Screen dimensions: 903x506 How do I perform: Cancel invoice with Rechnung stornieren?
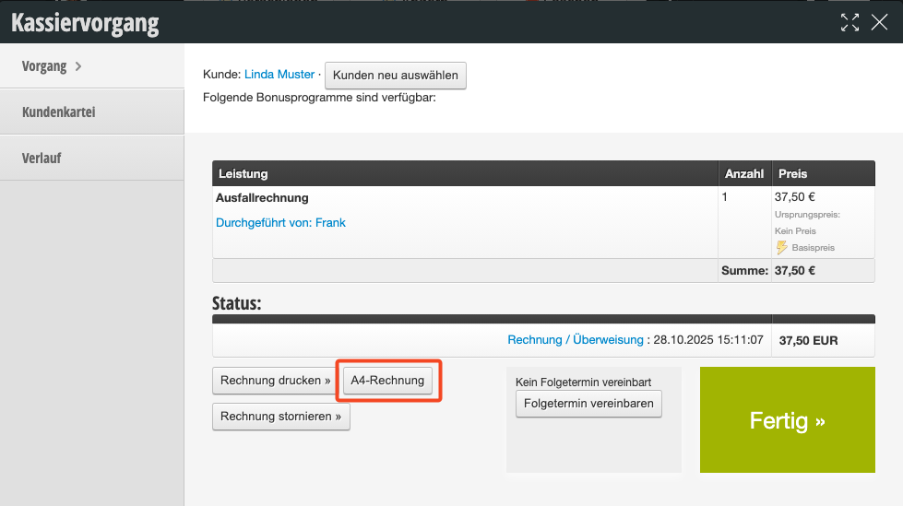coord(281,417)
